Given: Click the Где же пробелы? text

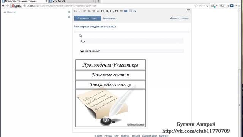Looking at the screenshot, I should coord(90,51).
